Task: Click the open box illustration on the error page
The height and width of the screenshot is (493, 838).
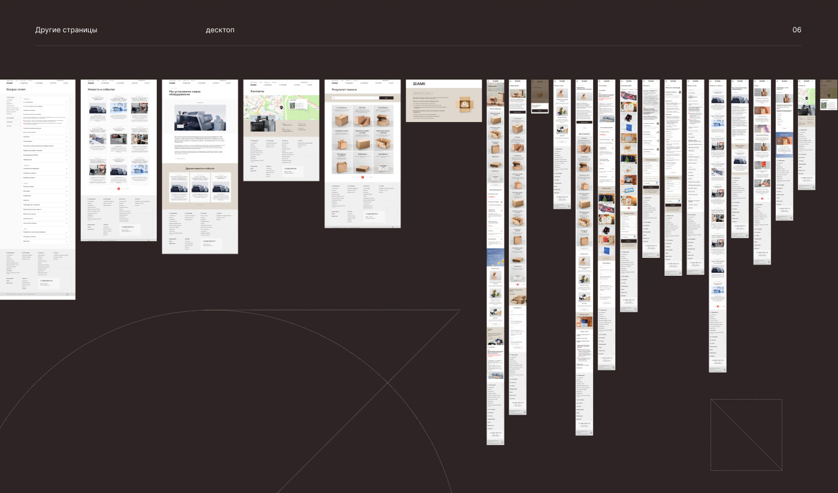Action: (x=464, y=105)
